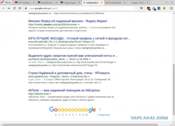The height and width of the screenshot is (126, 175).
Task: Go back to previous page
Action: tap(4, 8)
